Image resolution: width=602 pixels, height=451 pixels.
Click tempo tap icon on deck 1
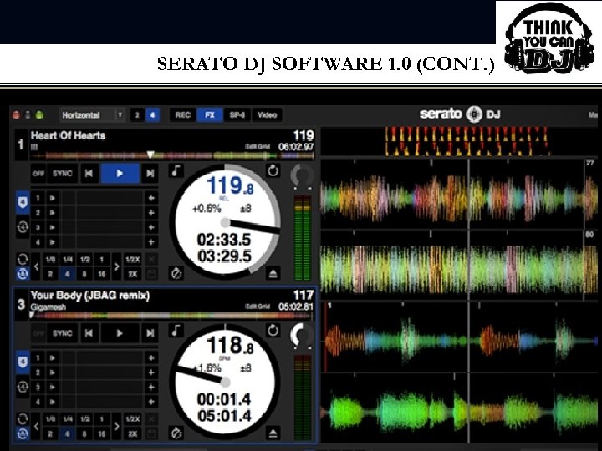coord(176,273)
